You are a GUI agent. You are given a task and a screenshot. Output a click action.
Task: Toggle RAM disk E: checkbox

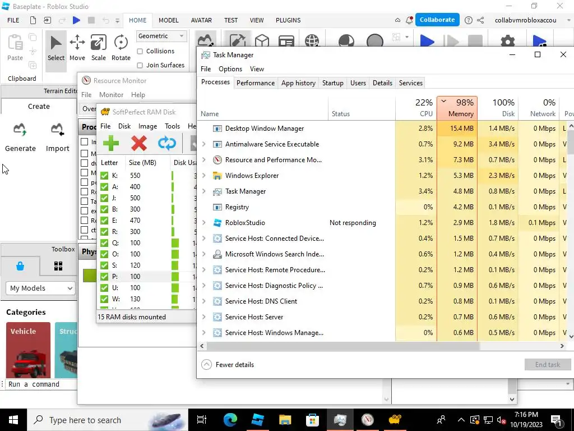pyautogui.click(x=104, y=220)
